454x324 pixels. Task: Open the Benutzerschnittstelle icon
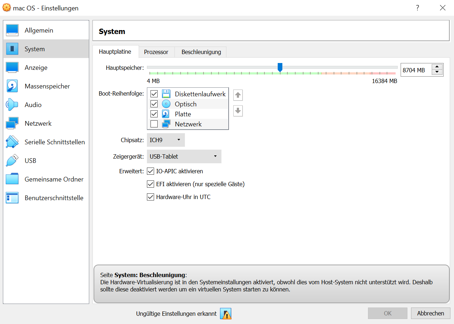12,198
